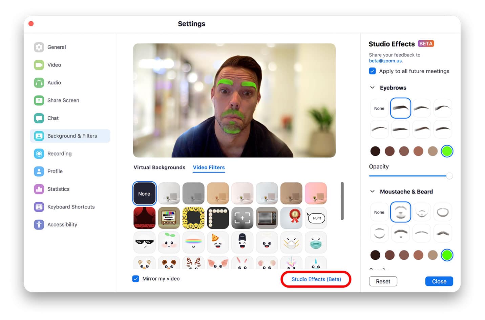Open Profile settings in the sidebar
This screenshot has height=320, width=485.
pyautogui.click(x=70, y=171)
